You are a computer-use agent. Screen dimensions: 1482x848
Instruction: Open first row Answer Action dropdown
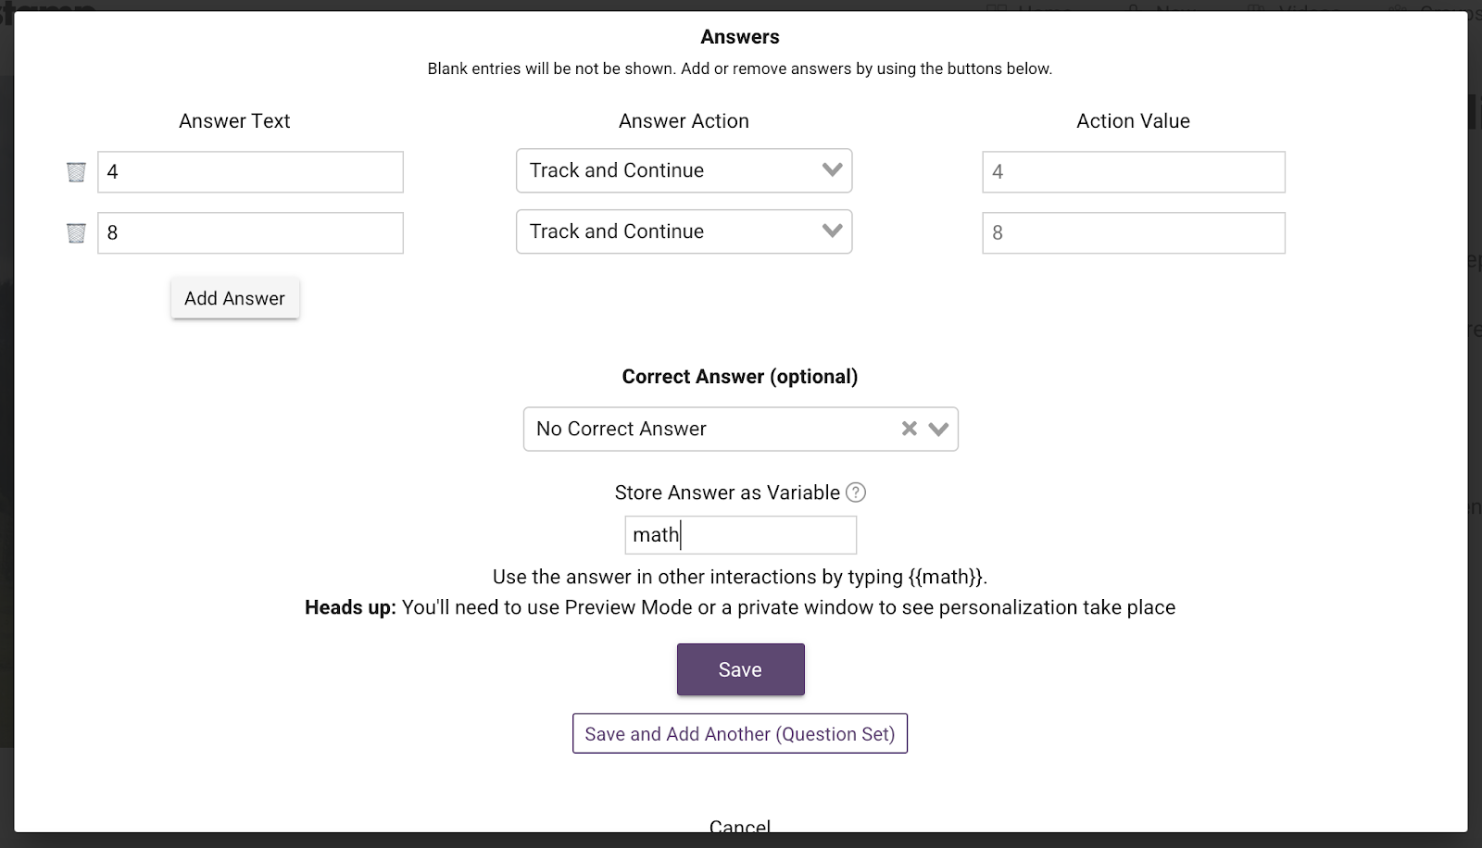(667, 170)
